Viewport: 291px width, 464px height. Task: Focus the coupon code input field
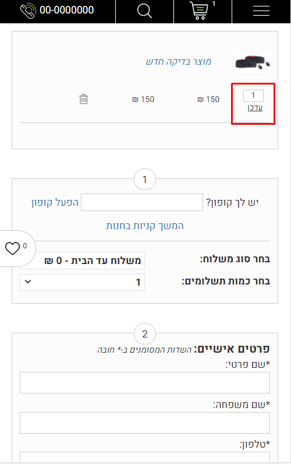[x=142, y=202]
